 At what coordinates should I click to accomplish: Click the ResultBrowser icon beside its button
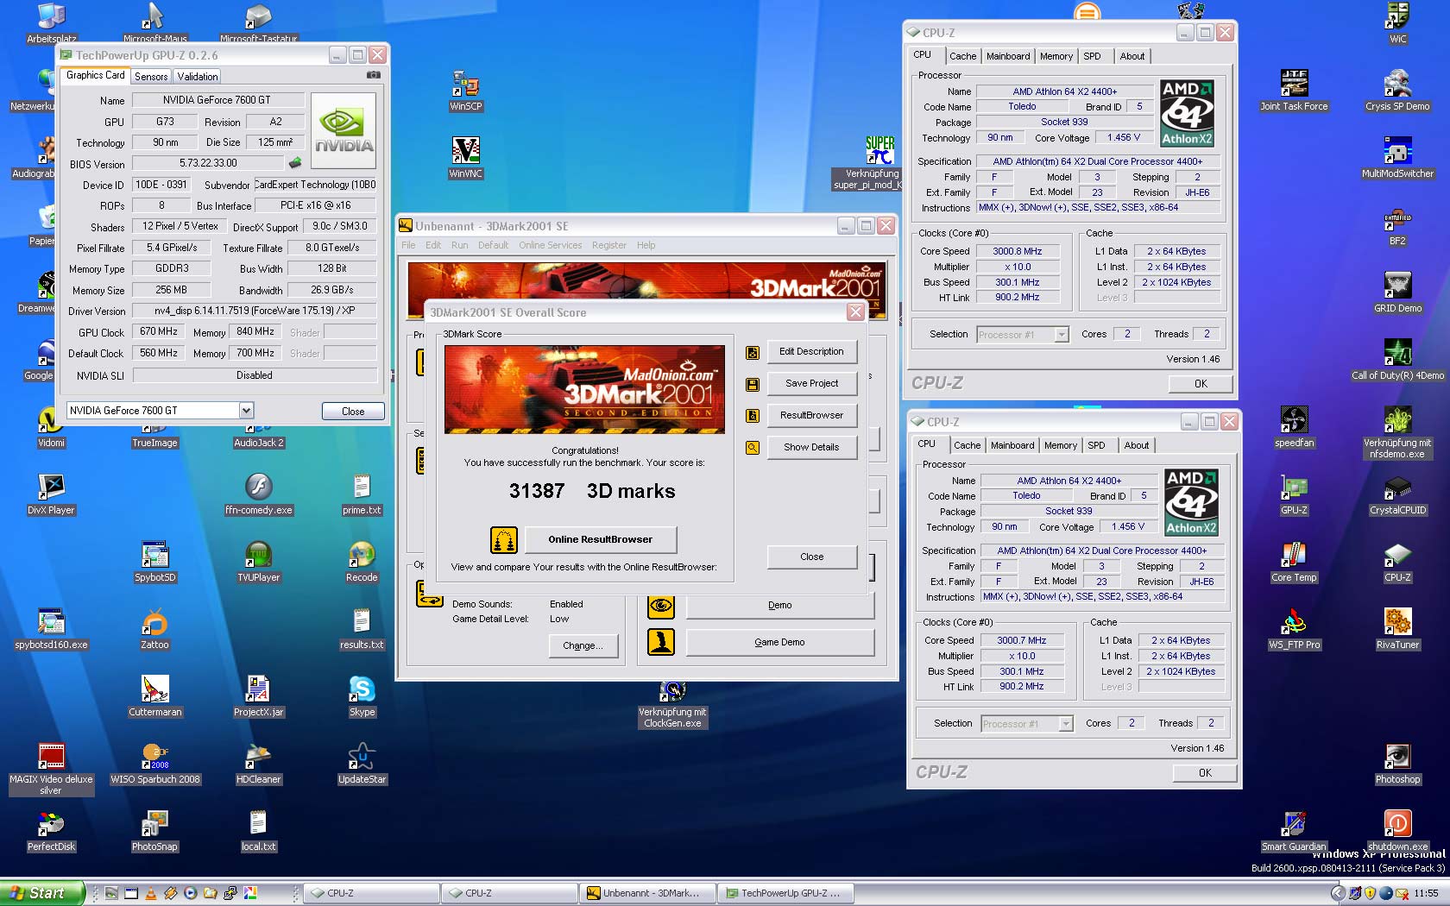click(x=753, y=416)
